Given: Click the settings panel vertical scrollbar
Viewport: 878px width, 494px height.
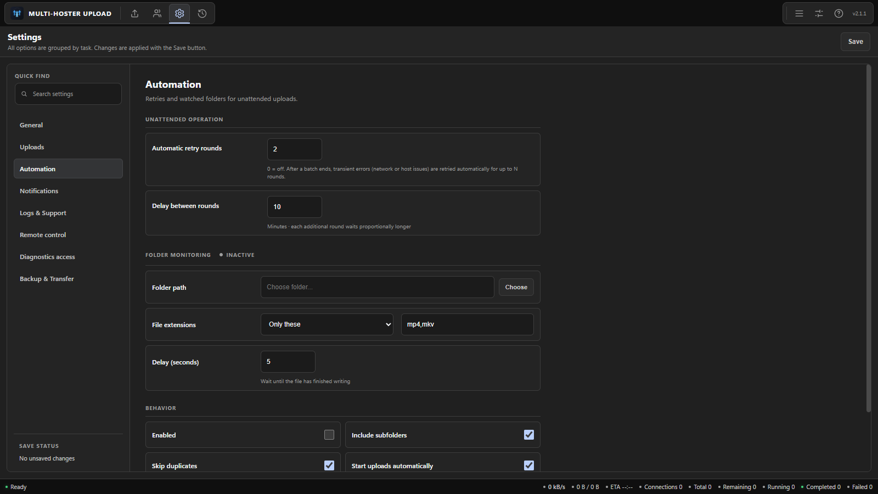Looking at the screenshot, I should click(x=868, y=238).
